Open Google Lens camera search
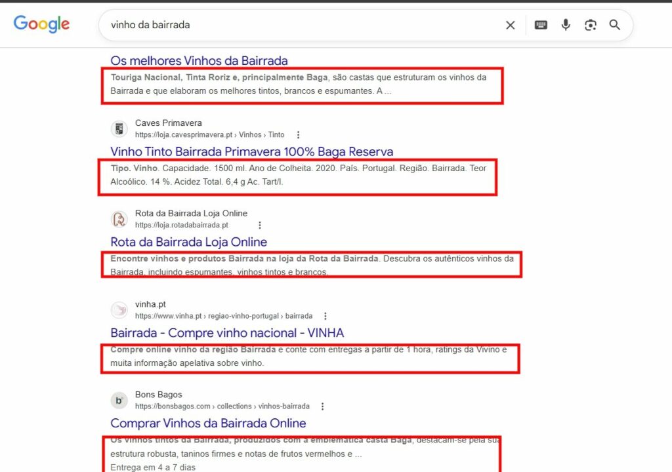 click(x=590, y=24)
